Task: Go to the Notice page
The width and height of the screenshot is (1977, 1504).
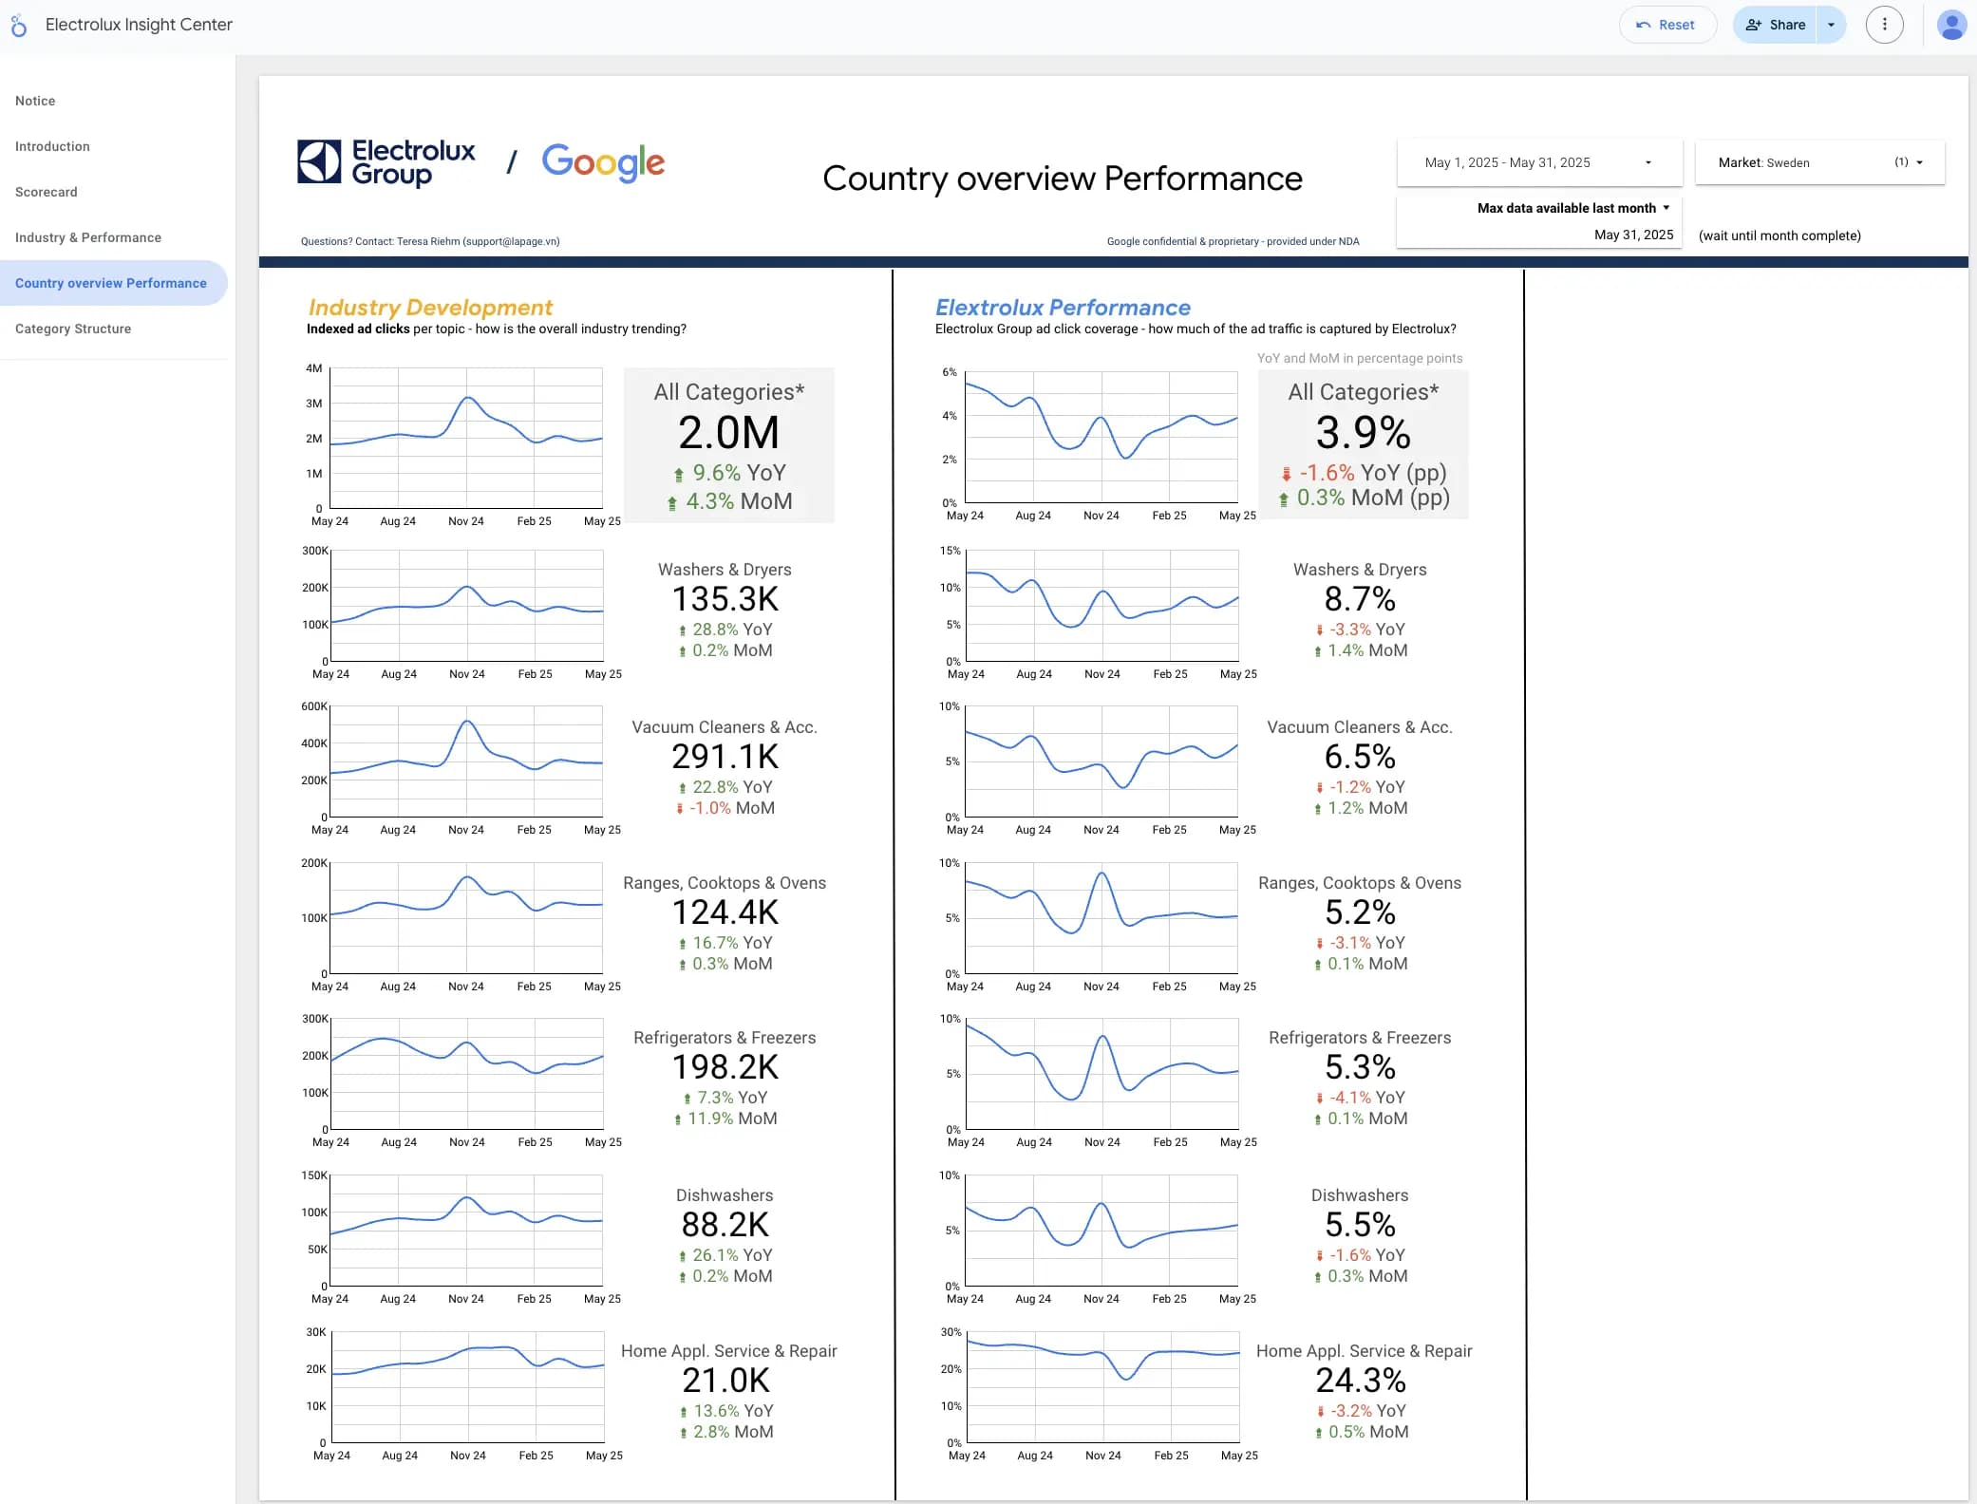Action: 35,101
